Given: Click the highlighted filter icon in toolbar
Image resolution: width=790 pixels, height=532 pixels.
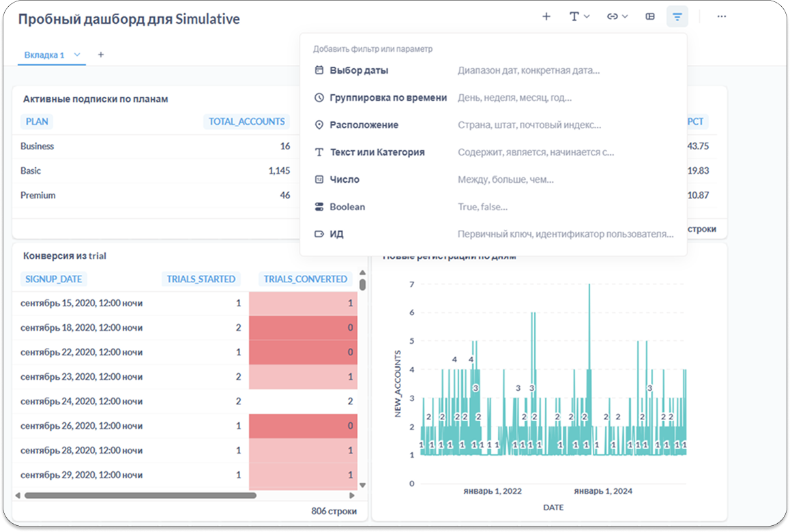Looking at the screenshot, I should 677,16.
